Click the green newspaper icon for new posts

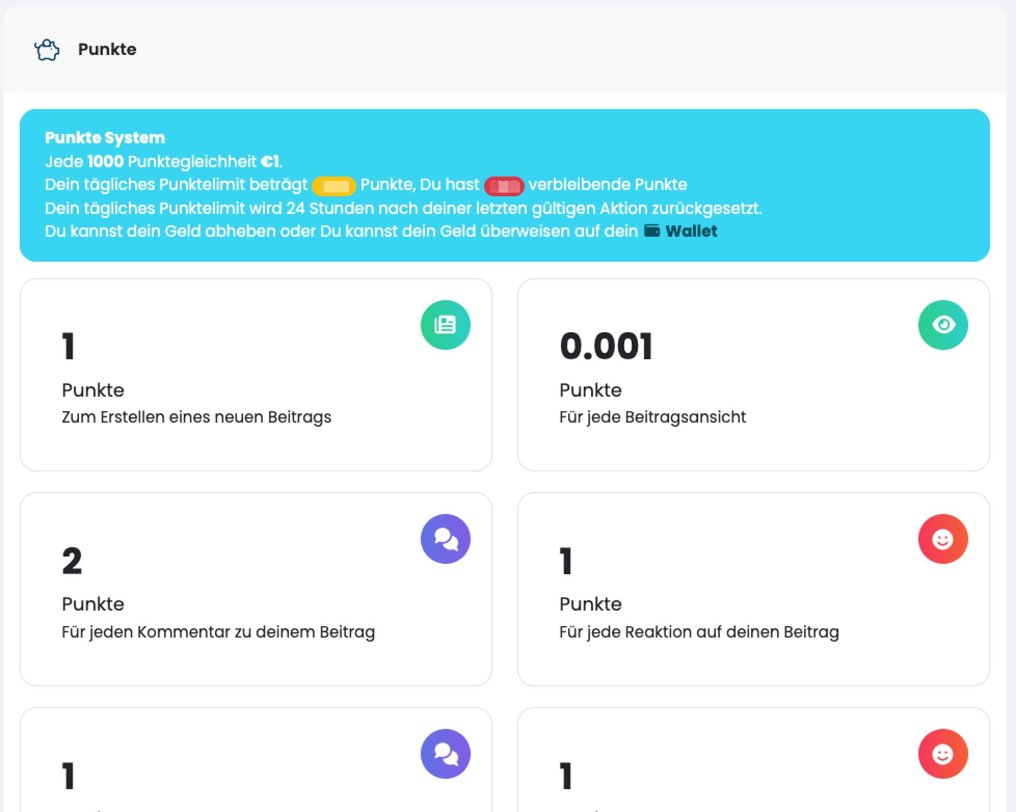pyautogui.click(x=445, y=325)
